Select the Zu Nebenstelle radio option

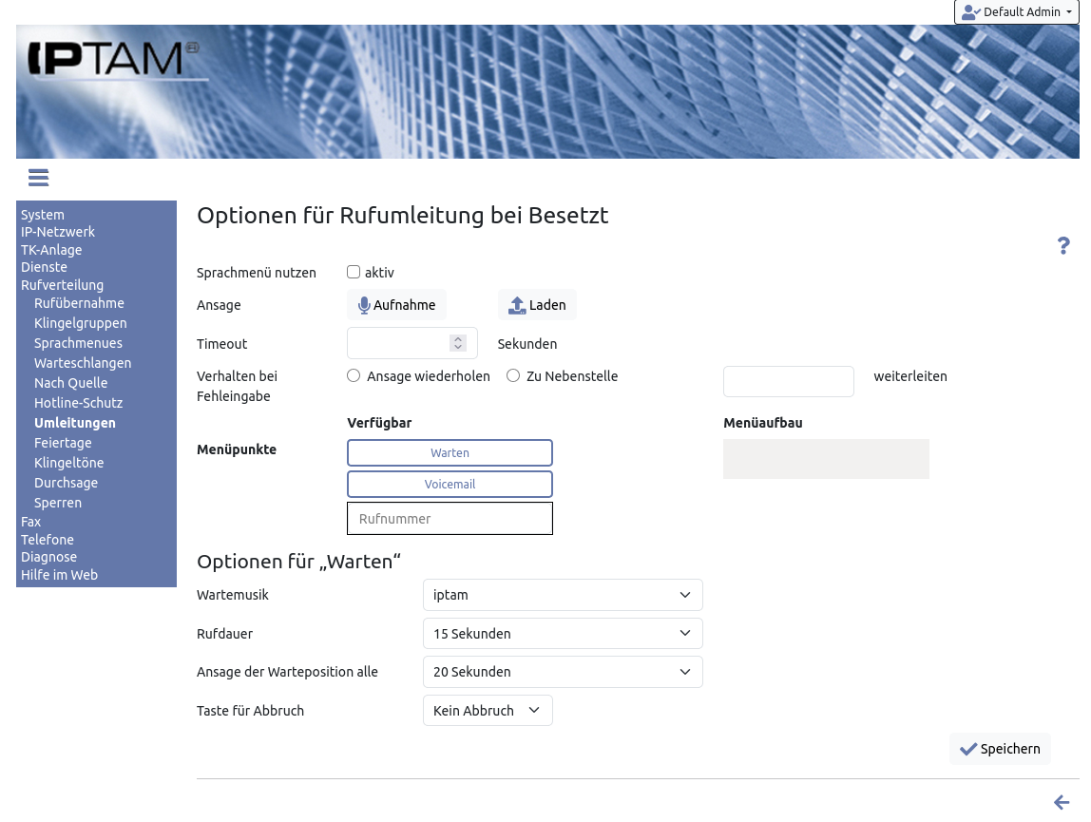pos(513,376)
